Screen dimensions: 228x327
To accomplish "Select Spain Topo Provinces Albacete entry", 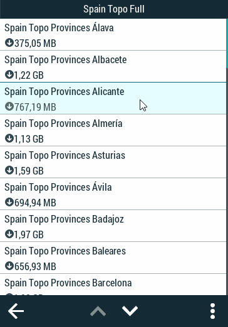I will click(x=113, y=66).
